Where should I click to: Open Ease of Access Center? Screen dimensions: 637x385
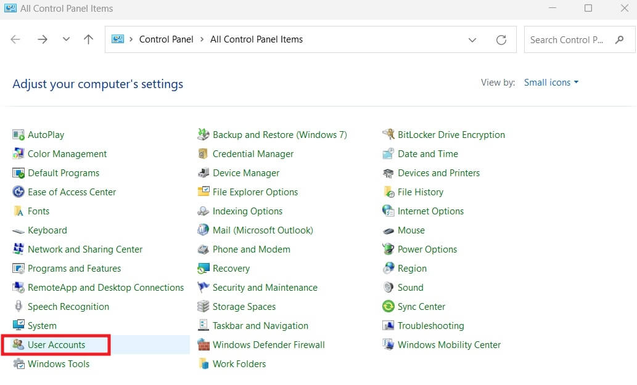(72, 192)
